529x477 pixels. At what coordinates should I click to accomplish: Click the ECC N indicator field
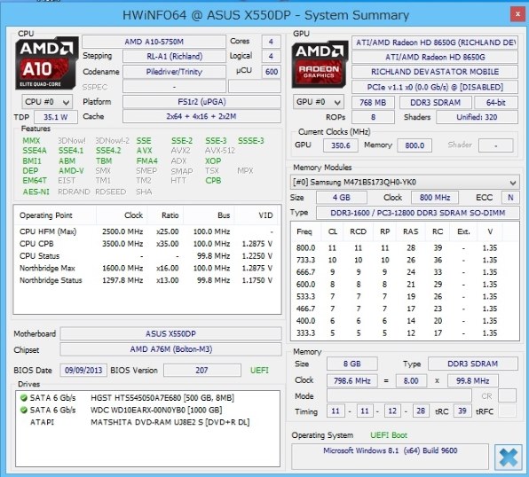510,198
